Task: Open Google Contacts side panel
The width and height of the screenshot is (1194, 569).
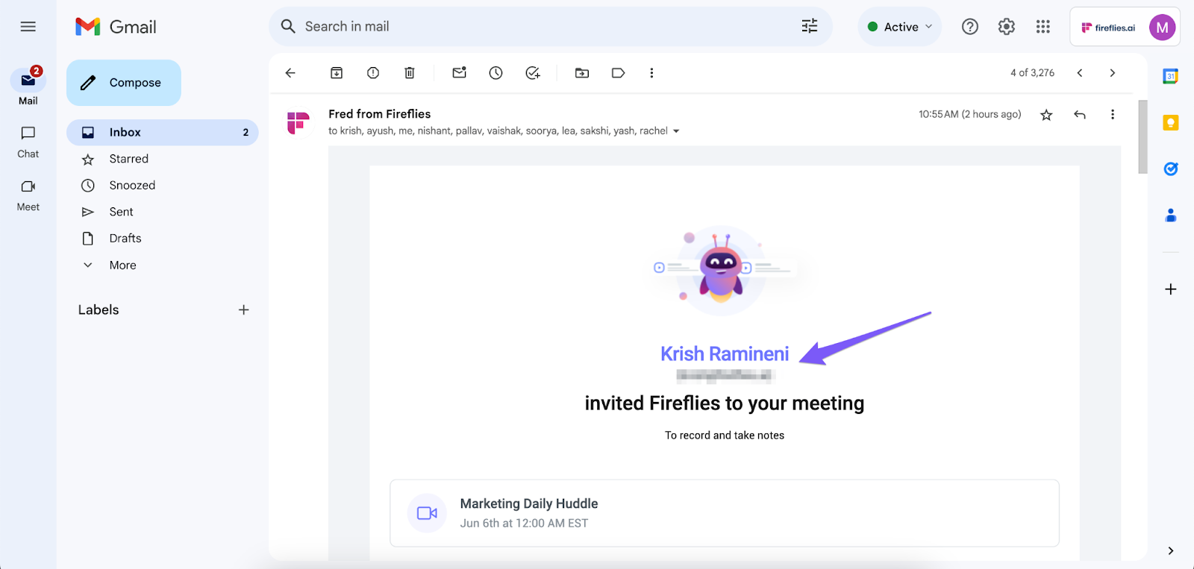Action: tap(1171, 216)
